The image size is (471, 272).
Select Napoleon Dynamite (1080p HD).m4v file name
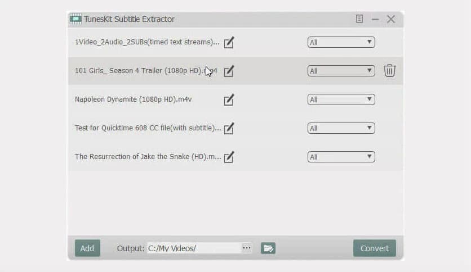coord(133,99)
